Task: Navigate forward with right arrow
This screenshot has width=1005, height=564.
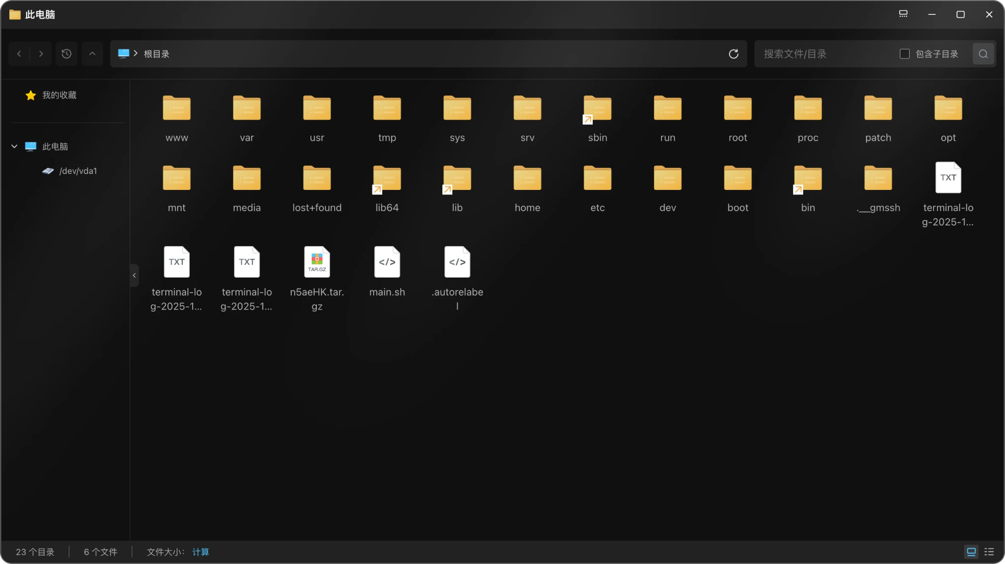Action: tap(41, 54)
